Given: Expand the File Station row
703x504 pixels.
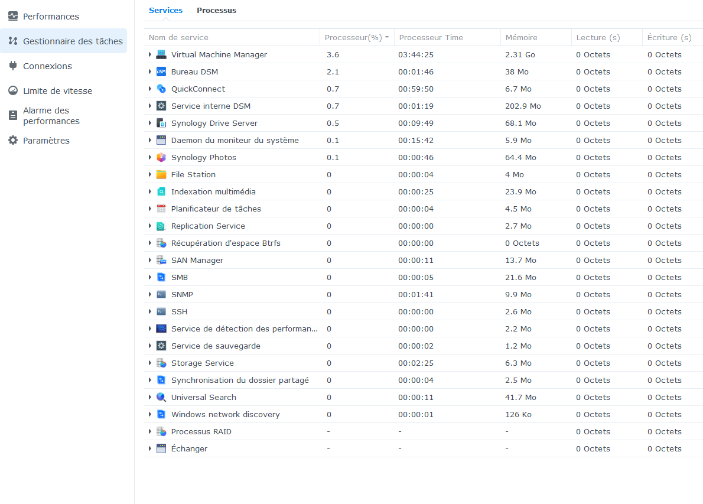Looking at the screenshot, I should (x=149, y=174).
